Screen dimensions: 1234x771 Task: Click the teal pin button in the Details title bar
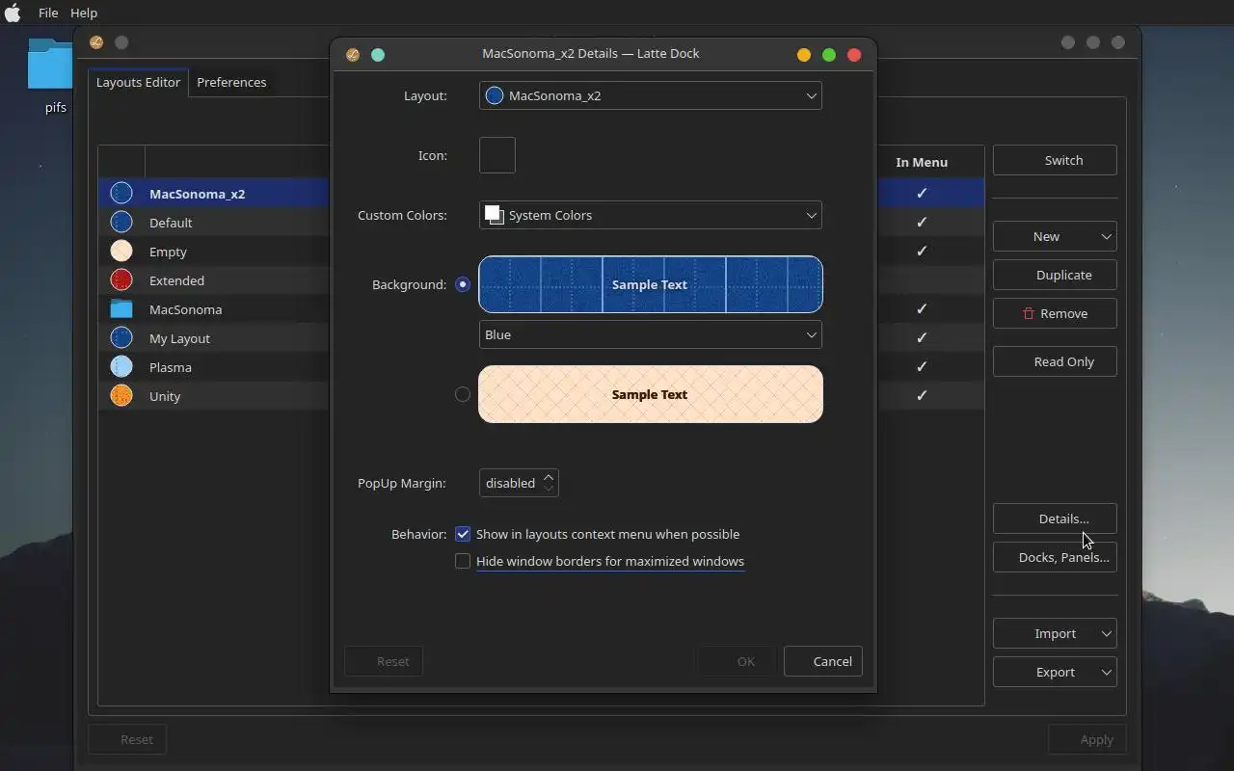pos(378,54)
